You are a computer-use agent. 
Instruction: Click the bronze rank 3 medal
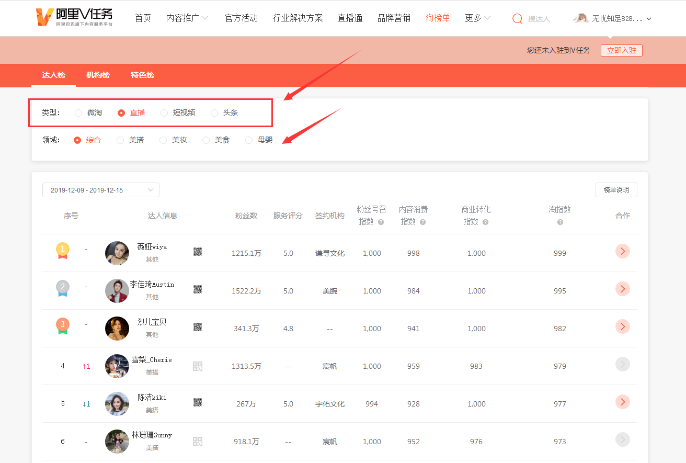pyautogui.click(x=63, y=326)
